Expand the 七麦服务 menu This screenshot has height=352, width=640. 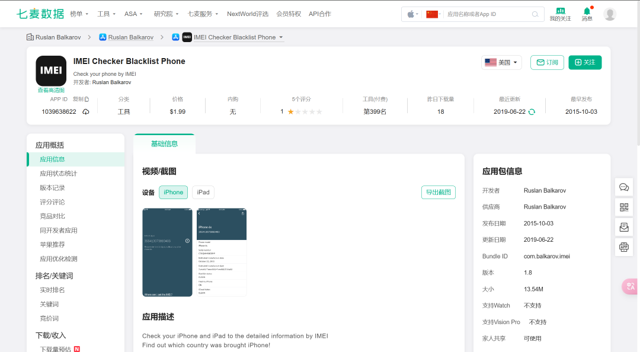click(x=203, y=14)
